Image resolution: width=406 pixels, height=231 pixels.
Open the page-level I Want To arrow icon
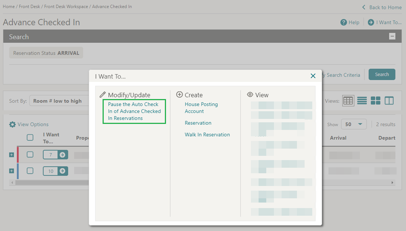tap(371, 23)
